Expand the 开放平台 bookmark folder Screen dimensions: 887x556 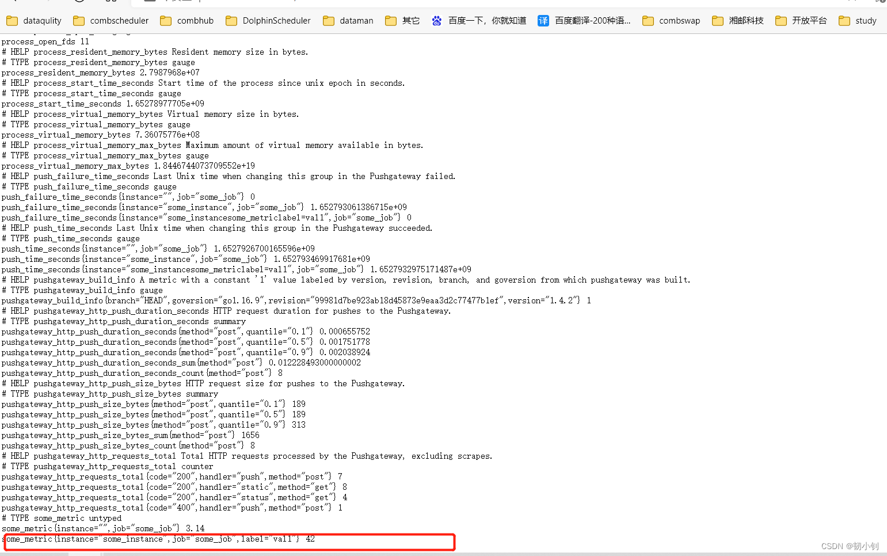click(x=808, y=20)
